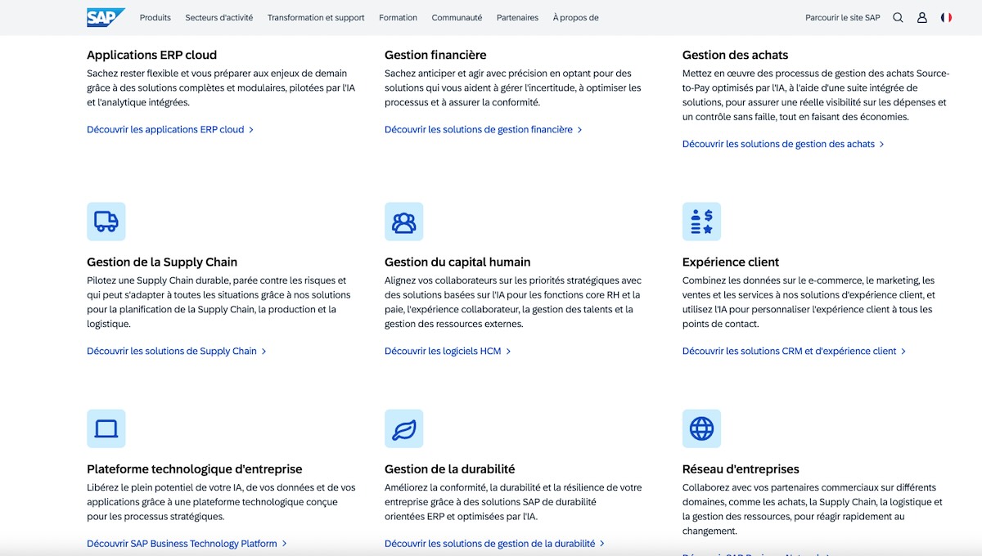Expand the Produits navigation menu
The image size is (982, 556).
click(x=155, y=17)
